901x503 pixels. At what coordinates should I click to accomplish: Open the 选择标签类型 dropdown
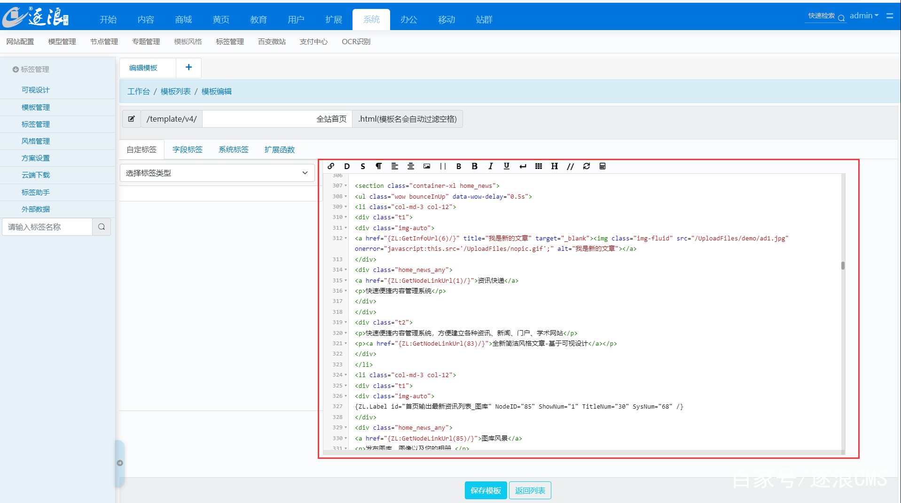coord(217,173)
